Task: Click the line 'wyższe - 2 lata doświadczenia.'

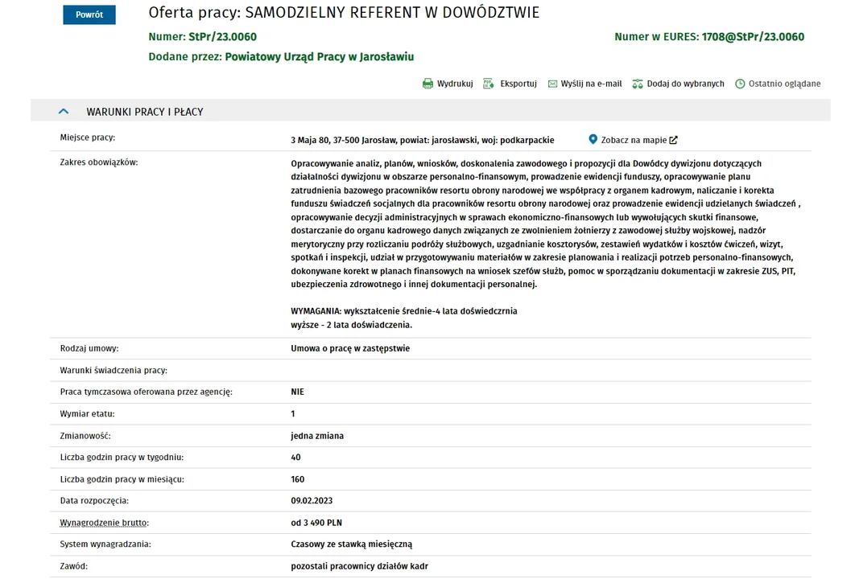Action: coord(351,325)
